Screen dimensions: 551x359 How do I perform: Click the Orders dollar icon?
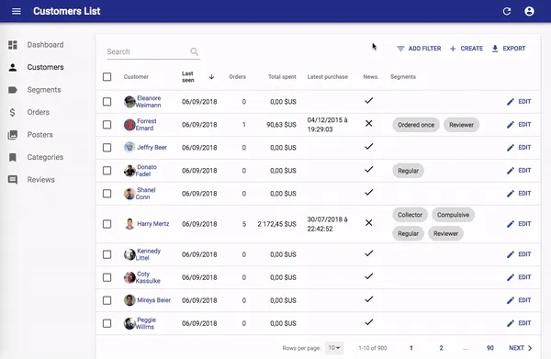pyautogui.click(x=12, y=112)
